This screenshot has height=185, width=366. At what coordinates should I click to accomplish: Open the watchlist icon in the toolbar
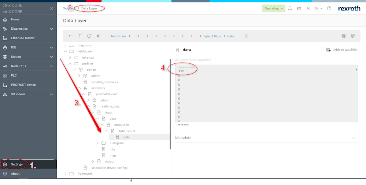344,36
